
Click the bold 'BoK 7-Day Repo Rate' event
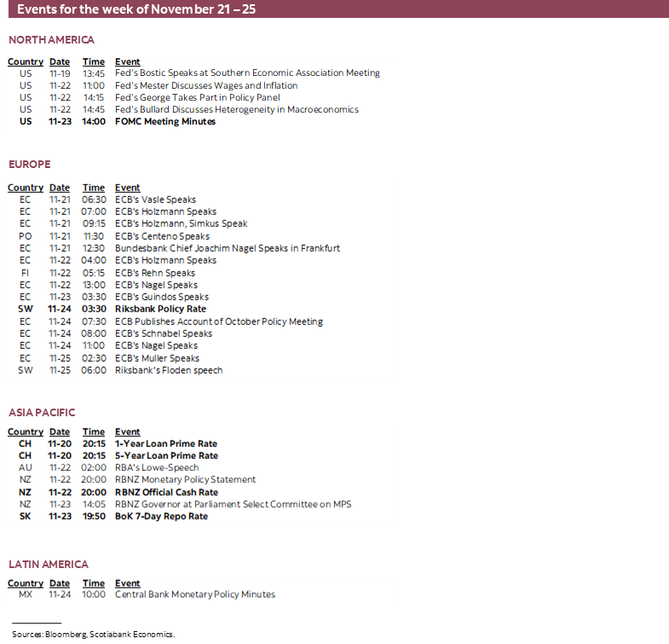coord(161,516)
